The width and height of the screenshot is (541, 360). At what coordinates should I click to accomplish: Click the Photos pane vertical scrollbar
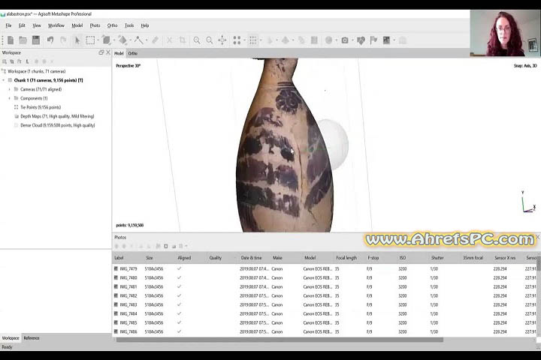539,263
